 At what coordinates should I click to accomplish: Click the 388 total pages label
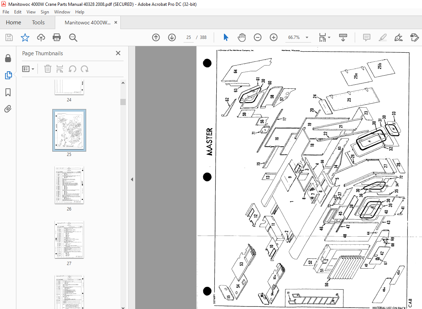point(203,37)
